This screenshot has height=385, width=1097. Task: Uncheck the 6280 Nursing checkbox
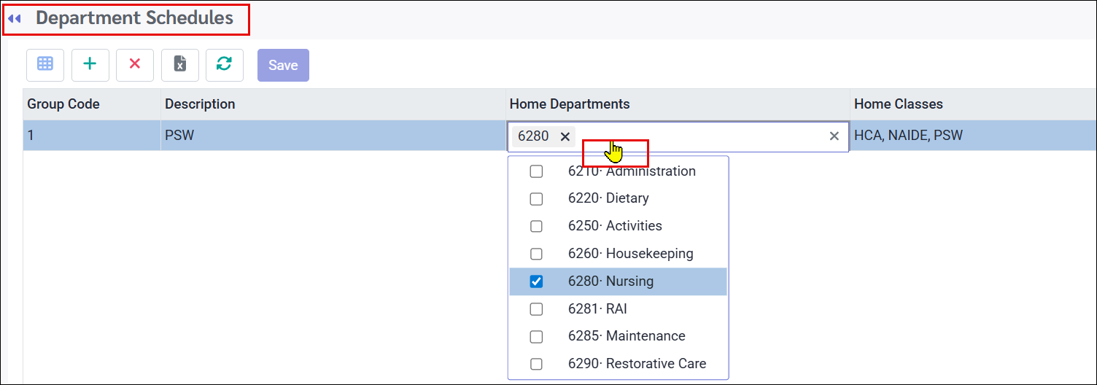[x=536, y=281]
